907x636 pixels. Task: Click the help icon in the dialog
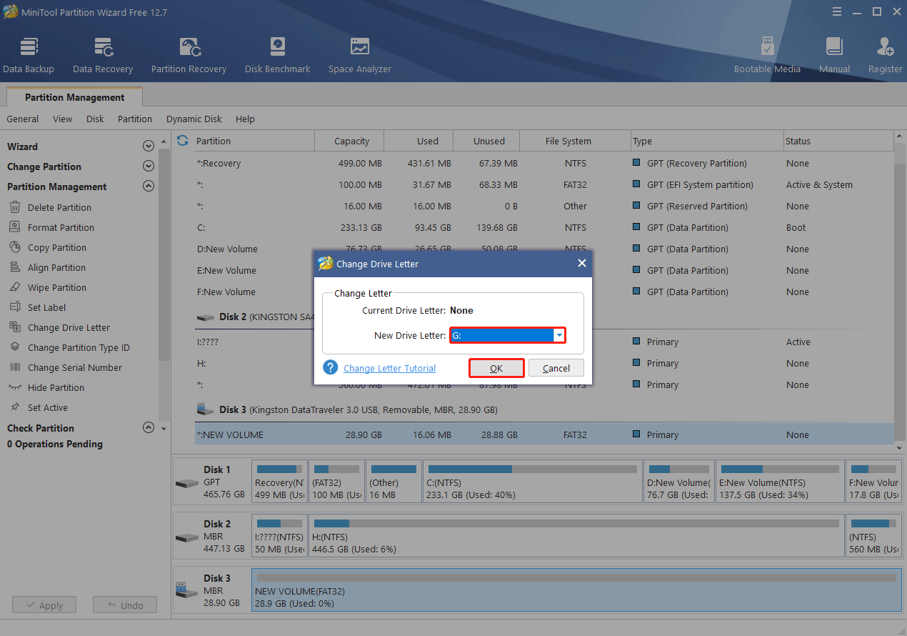[x=330, y=367]
